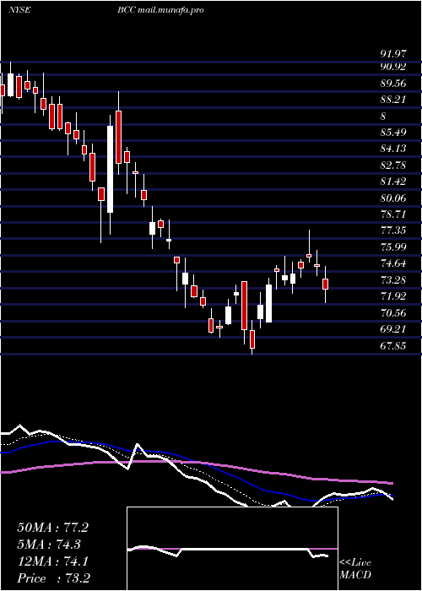Select the 77.35 price level label
The image size is (422, 591).
point(393,230)
